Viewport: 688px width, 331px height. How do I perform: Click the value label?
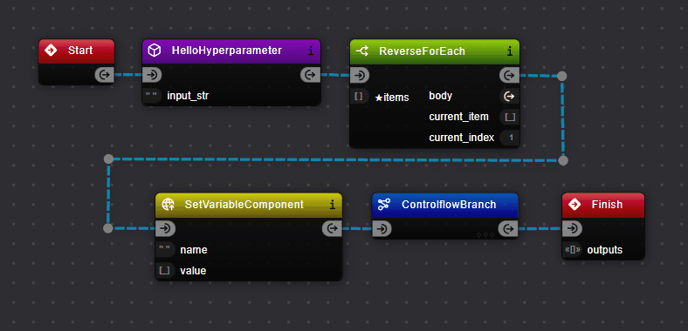(x=193, y=271)
